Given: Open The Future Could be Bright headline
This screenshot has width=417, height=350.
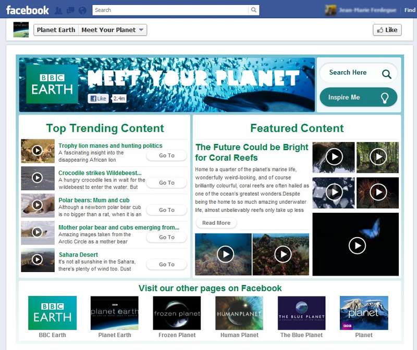Looking at the screenshot, I should click(252, 152).
